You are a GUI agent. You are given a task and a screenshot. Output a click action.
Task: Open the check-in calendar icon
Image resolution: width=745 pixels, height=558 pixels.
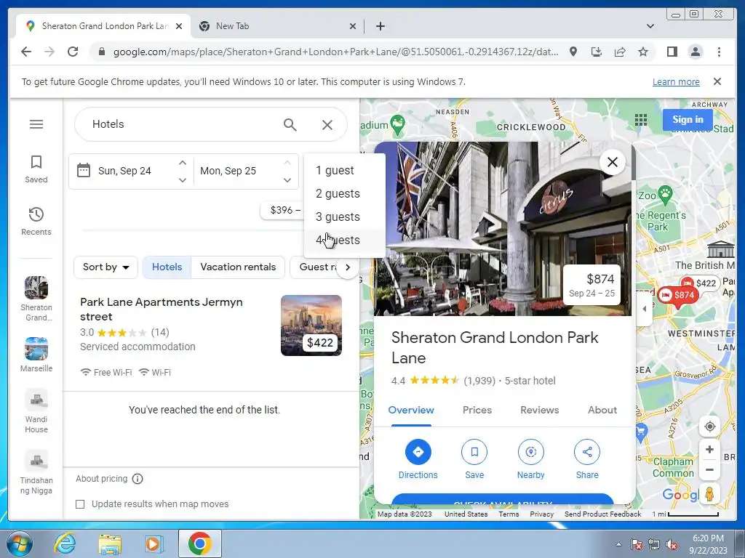[x=84, y=170]
